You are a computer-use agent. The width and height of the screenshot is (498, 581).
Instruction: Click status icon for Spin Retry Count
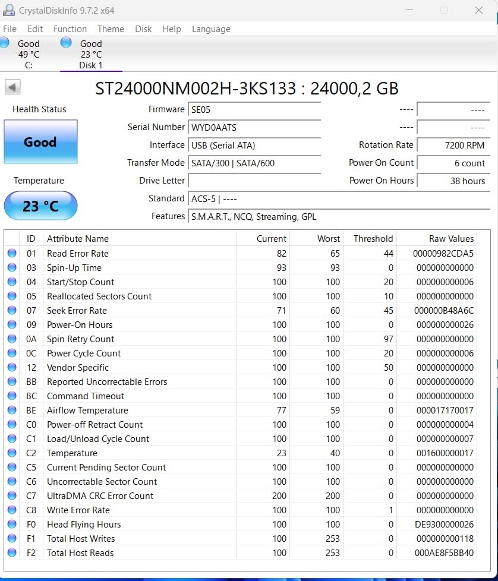click(12, 339)
